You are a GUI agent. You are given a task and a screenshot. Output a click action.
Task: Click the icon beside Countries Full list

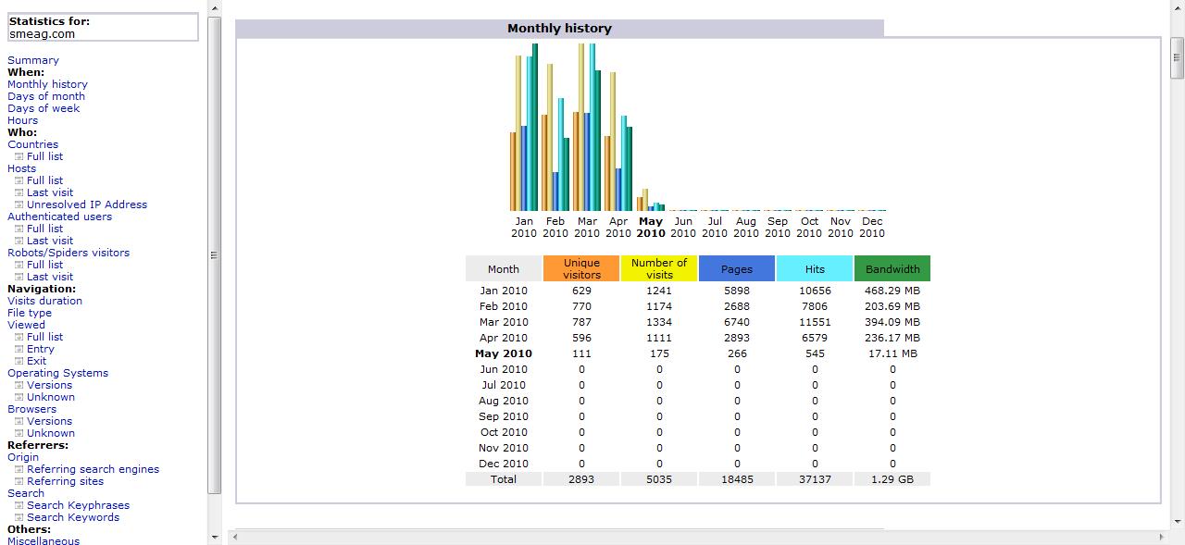point(19,156)
